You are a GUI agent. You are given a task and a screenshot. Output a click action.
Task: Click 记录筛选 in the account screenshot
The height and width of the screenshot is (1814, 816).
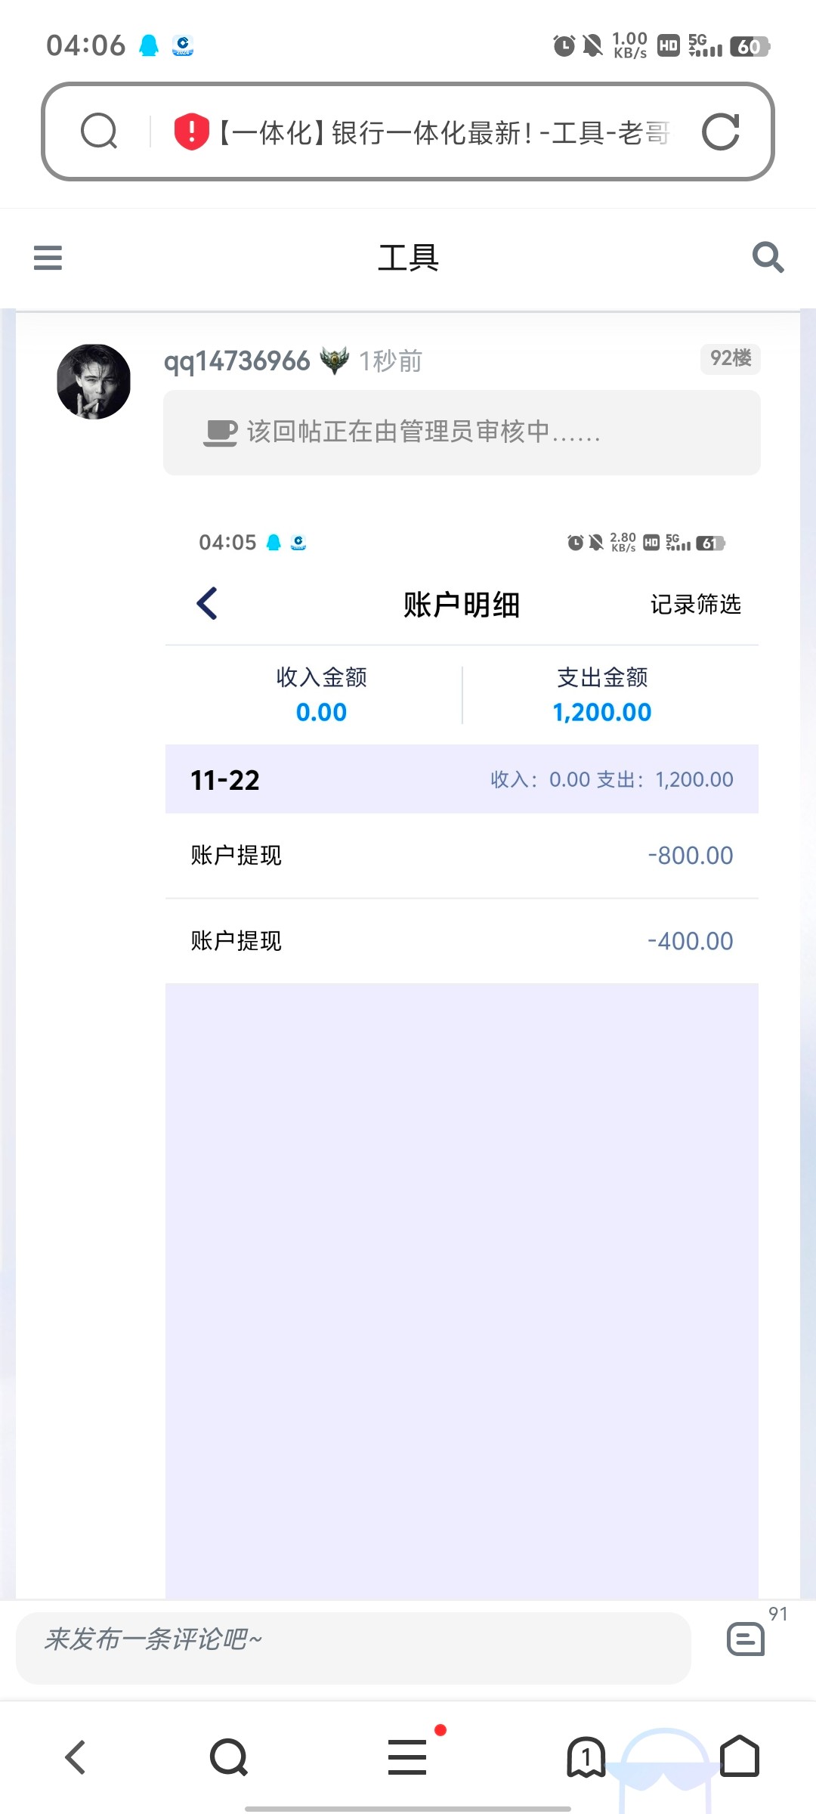point(695,605)
